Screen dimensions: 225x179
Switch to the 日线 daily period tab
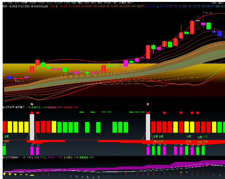(74, 3)
